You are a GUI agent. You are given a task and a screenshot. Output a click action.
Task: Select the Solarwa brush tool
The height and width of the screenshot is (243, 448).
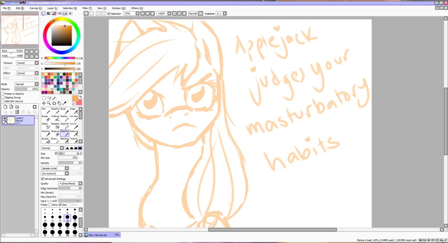point(73,133)
